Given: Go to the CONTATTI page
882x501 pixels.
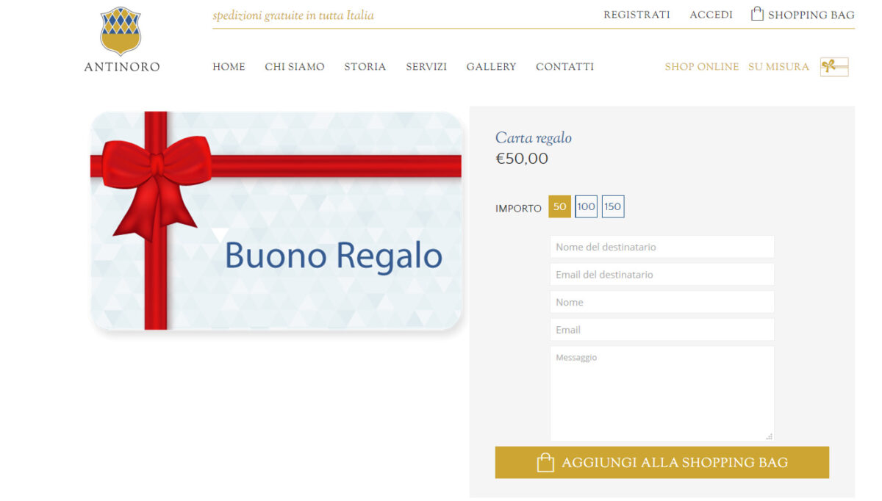Looking at the screenshot, I should pos(564,67).
